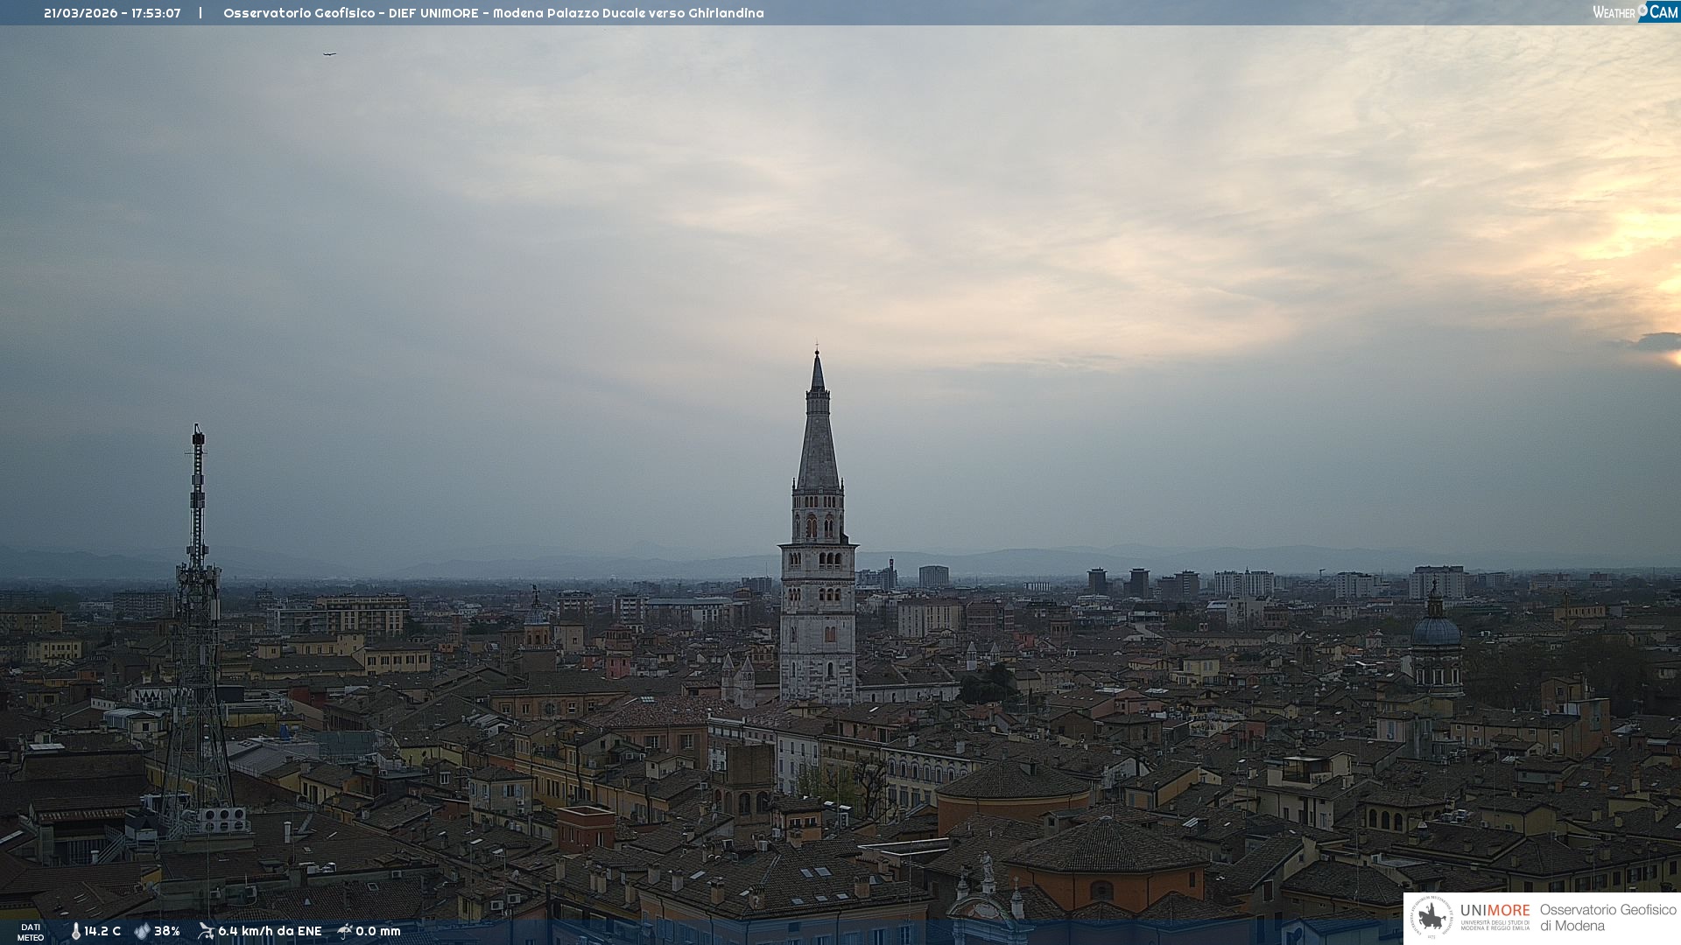Viewport: 1681px width, 945px height.
Task: Click the thermometer temperature icon
Action: pos(76,931)
